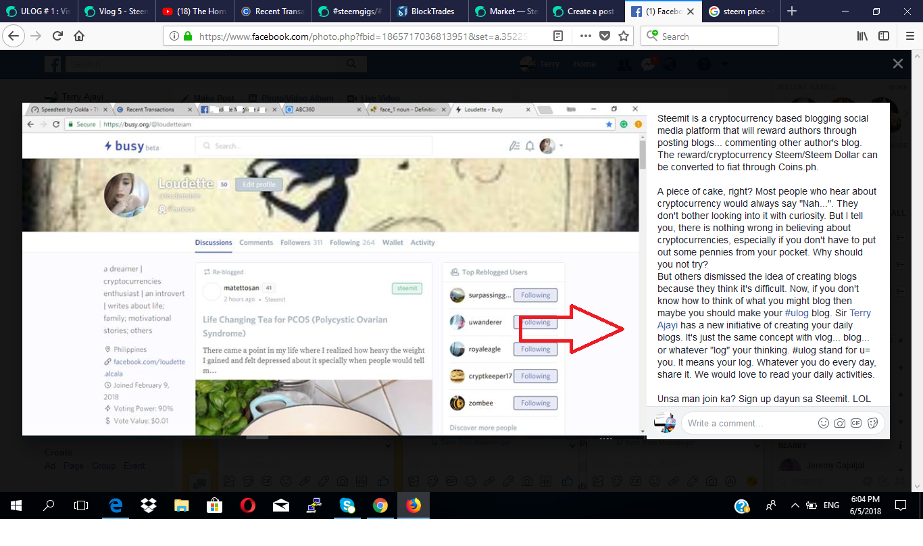
Task: Open Windows taskbar search
Action: pyautogui.click(x=49, y=505)
